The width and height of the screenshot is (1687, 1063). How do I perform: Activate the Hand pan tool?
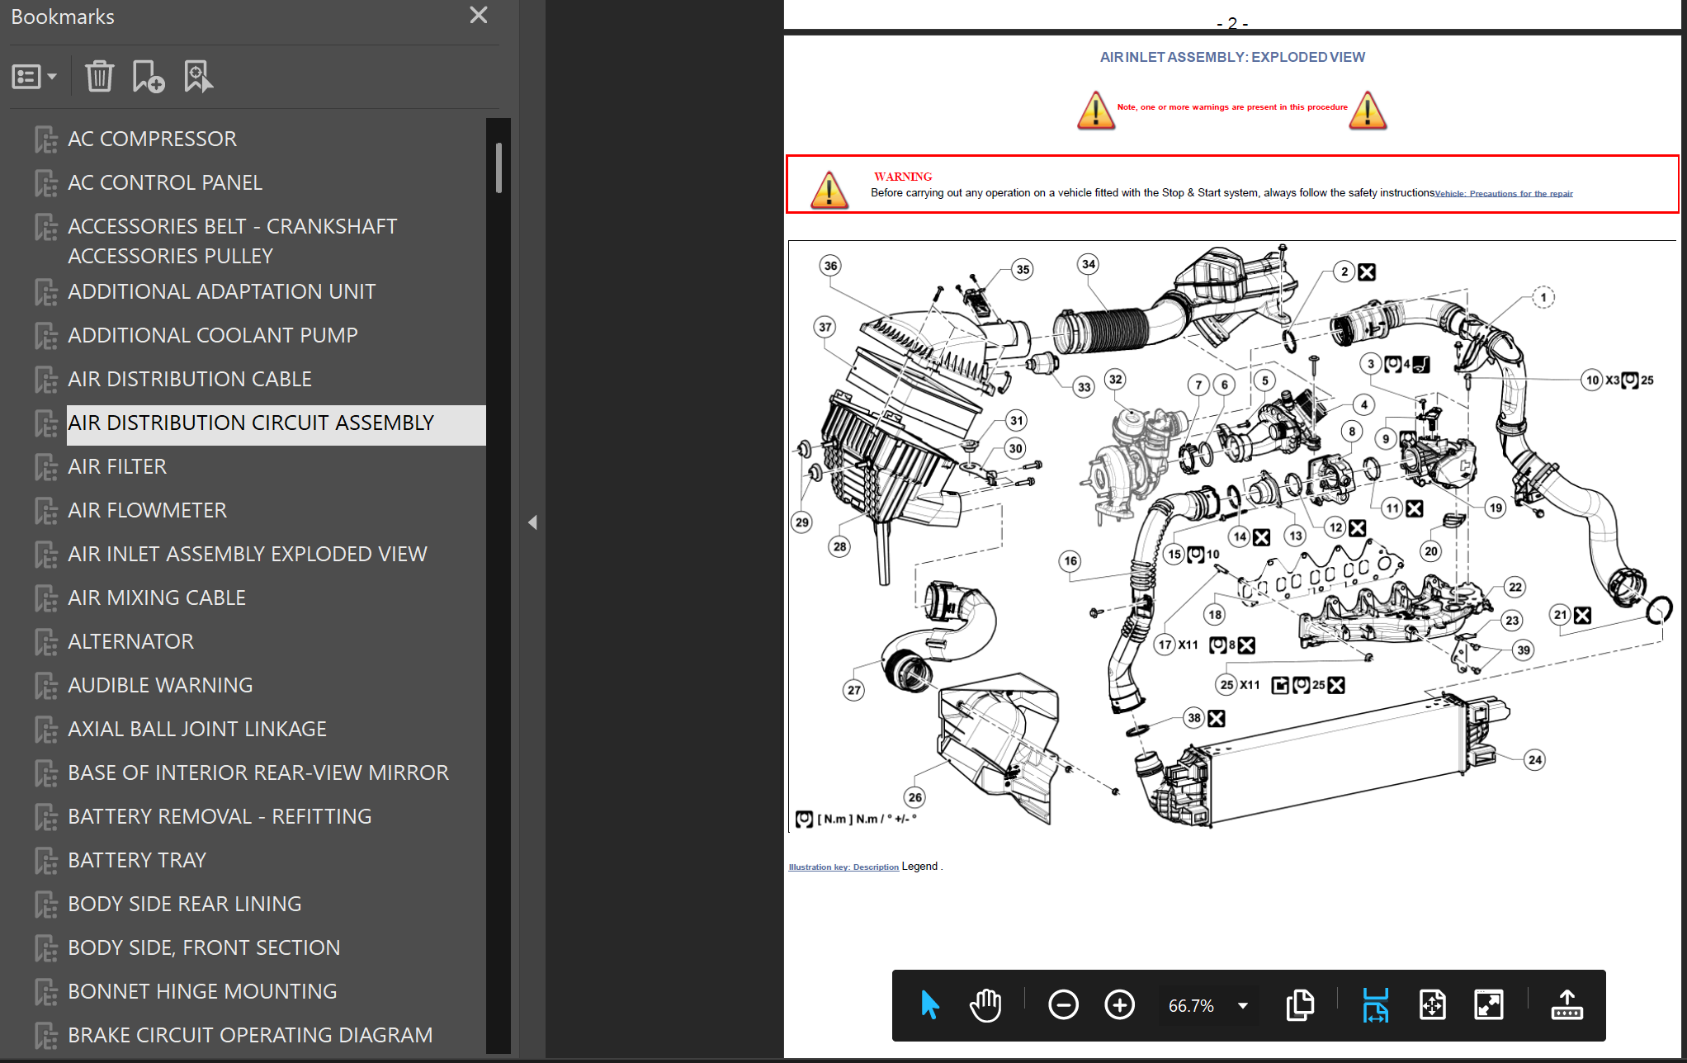(985, 1005)
